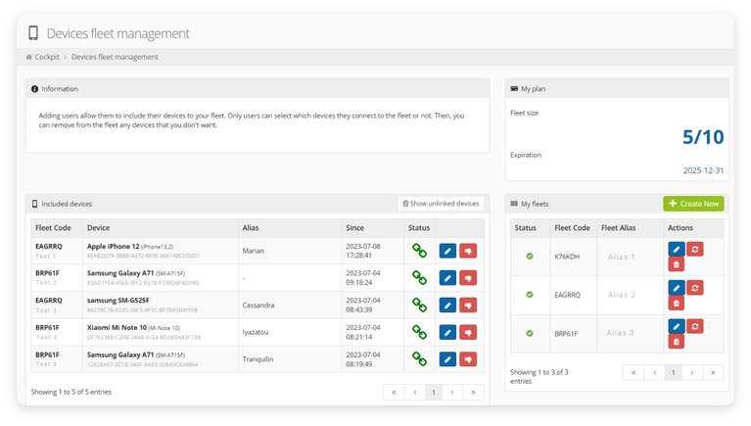Sort fleets by Fleet Alias column header
This screenshot has height=426, width=751.
tap(631, 228)
